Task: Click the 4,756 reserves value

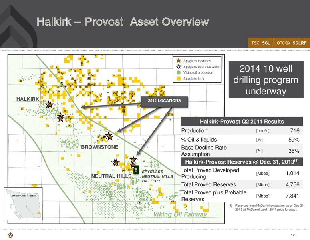Action: (x=292, y=184)
